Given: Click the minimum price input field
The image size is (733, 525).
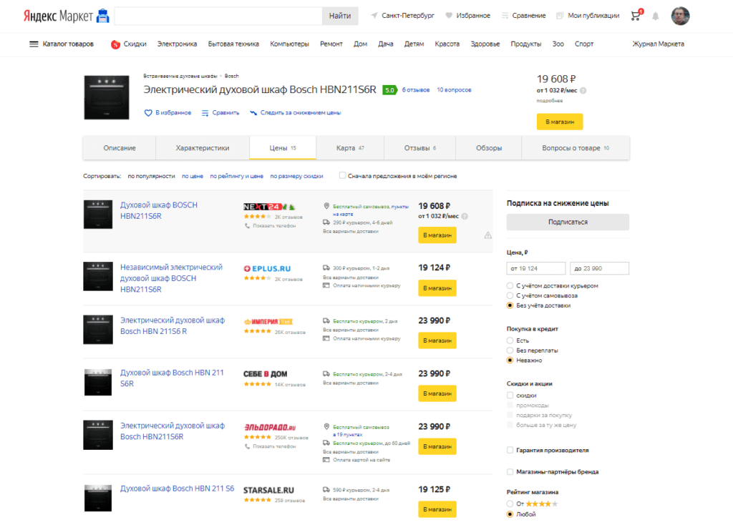Looking at the screenshot, I should click(x=536, y=268).
